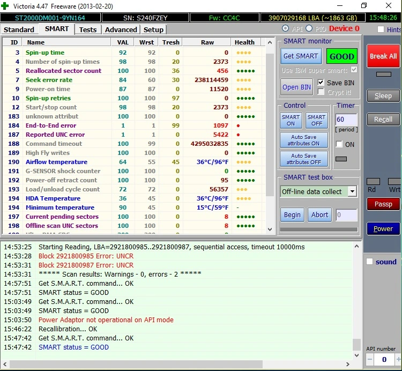Click the log horizontal scroll right arrow
This screenshot has width=402, height=371.
pos(348,364)
